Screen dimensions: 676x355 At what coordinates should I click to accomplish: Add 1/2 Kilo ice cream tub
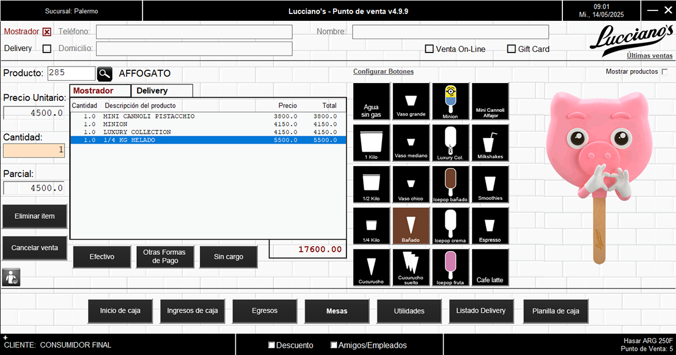coord(371,184)
